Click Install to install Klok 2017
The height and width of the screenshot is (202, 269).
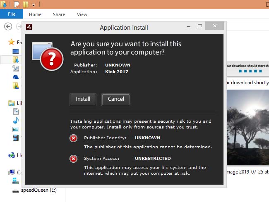(83, 100)
